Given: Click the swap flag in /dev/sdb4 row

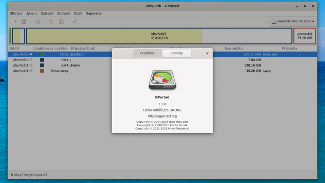Looking at the screenshot, I should tap(267, 71).
